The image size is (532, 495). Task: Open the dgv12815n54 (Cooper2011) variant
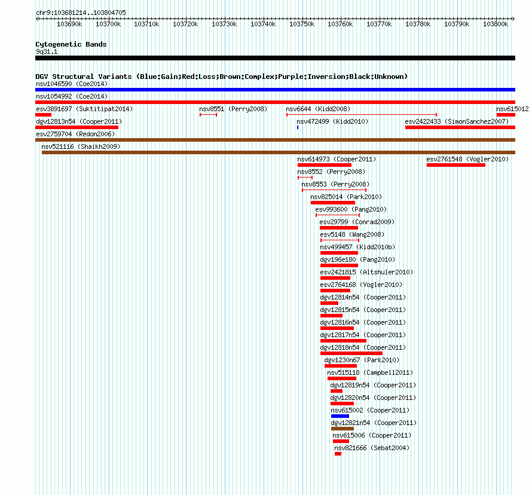coord(363,310)
